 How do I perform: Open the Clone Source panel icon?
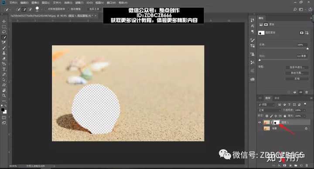pos(253,54)
